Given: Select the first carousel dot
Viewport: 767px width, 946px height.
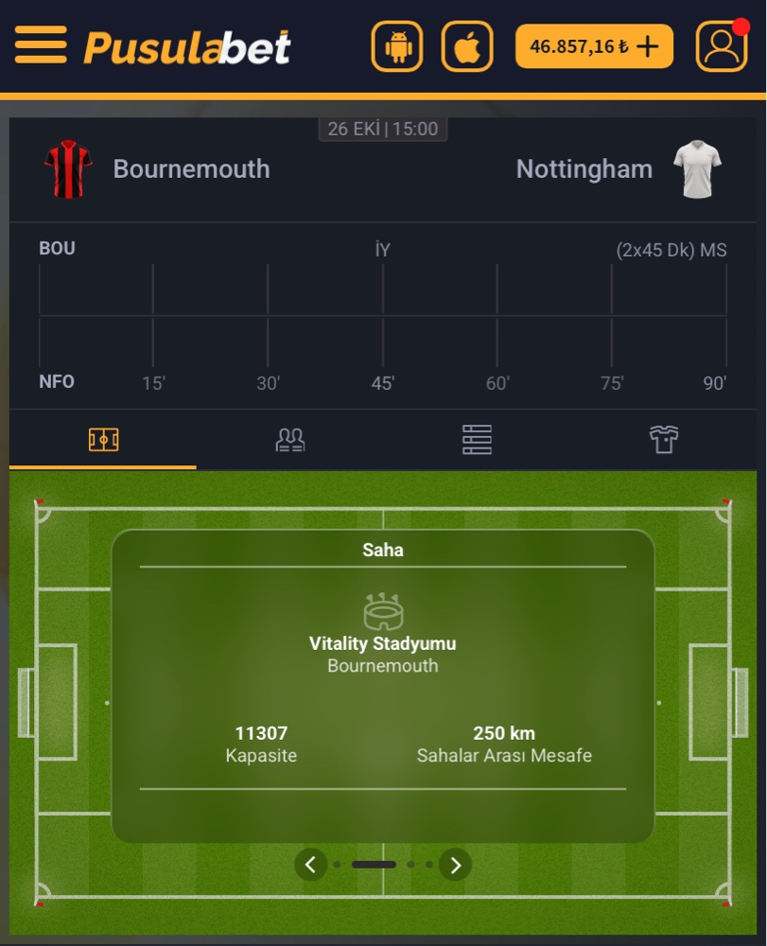Looking at the screenshot, I should [337, 864].
